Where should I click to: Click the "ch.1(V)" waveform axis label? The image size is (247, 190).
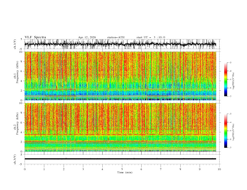point(15,44)
